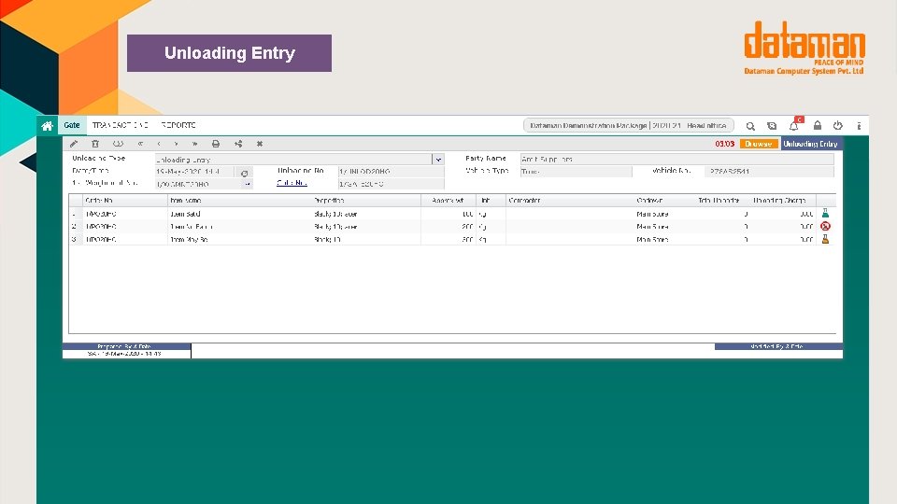Click the Main Store godown cell in row 3

coord(662,240)
